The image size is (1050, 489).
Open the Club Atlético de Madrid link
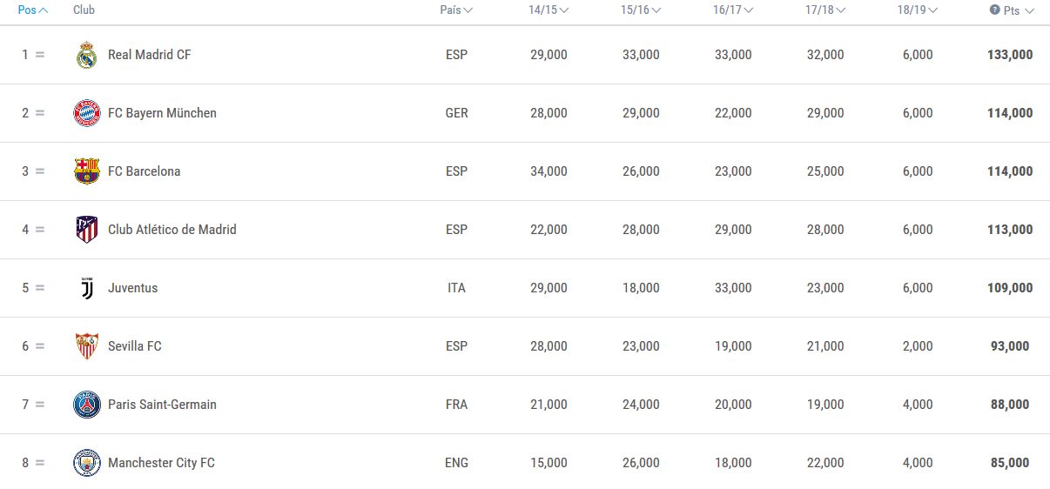click(172, 230)
